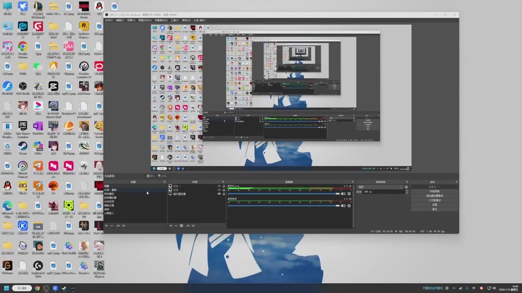Mute the first mixer channel with its speaker icon
The image size is (522, 293).
pos(343,193)
